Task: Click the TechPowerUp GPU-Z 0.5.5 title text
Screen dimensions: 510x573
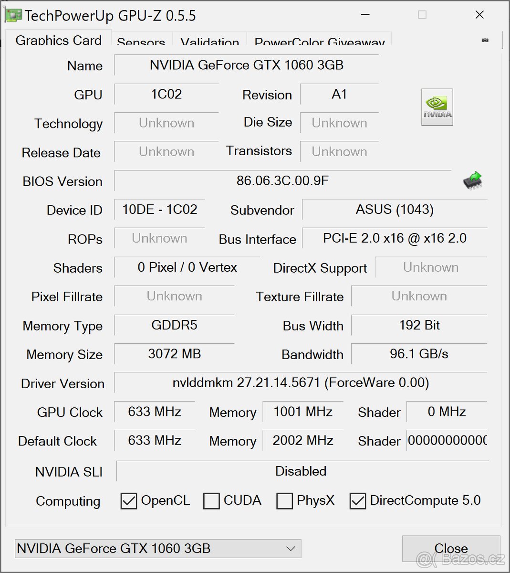Action: tap(110, 16)
